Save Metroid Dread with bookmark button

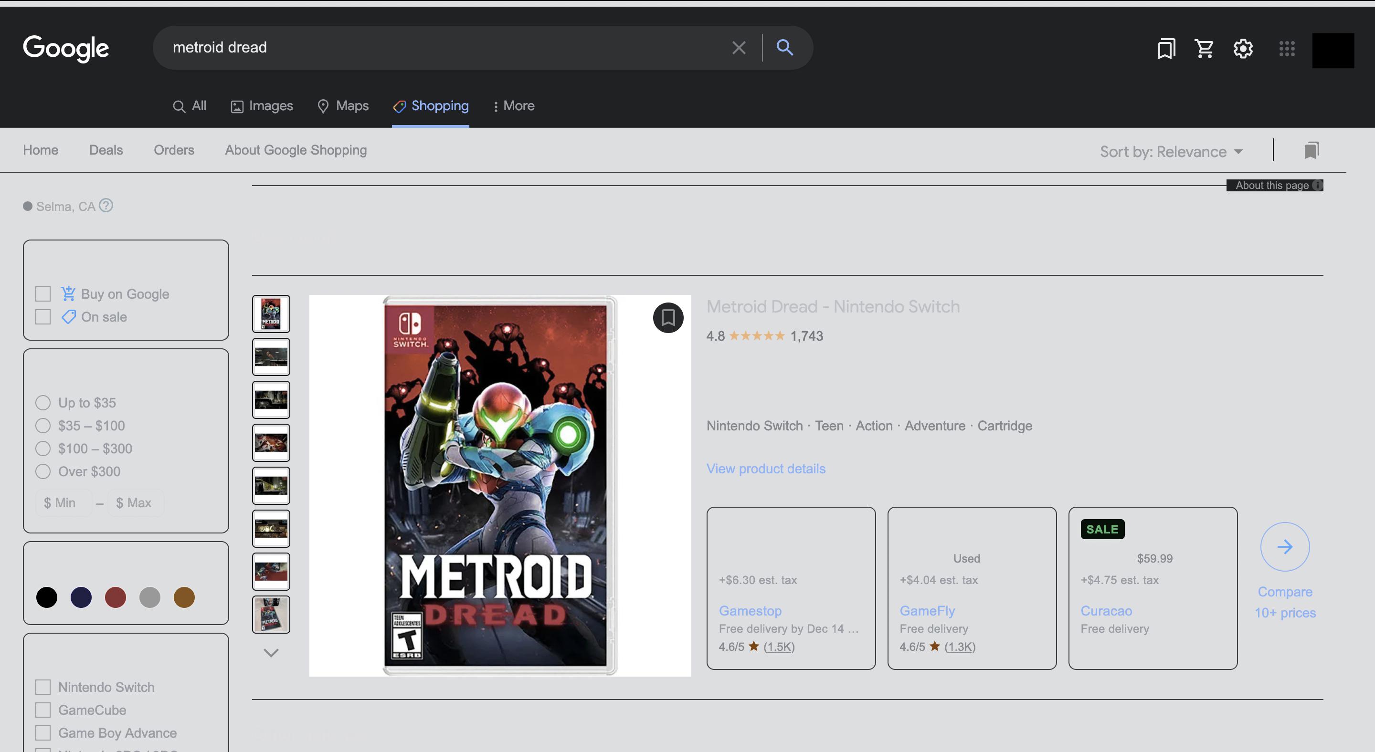coord(668,318)
